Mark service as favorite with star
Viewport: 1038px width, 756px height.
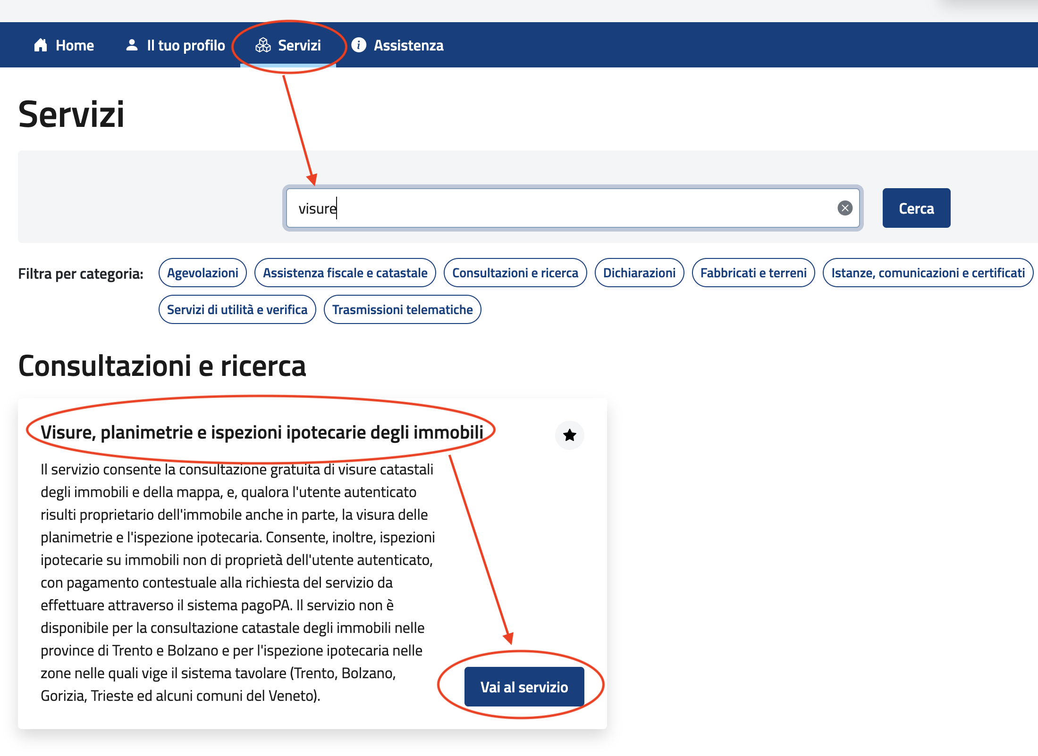pos(570,435)
